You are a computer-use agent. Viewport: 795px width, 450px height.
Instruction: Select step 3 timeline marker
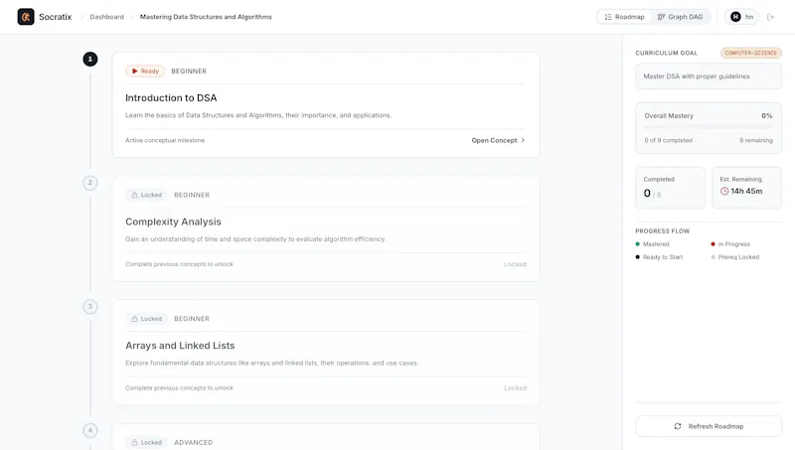pyautogui.click(x=90, y=307)
